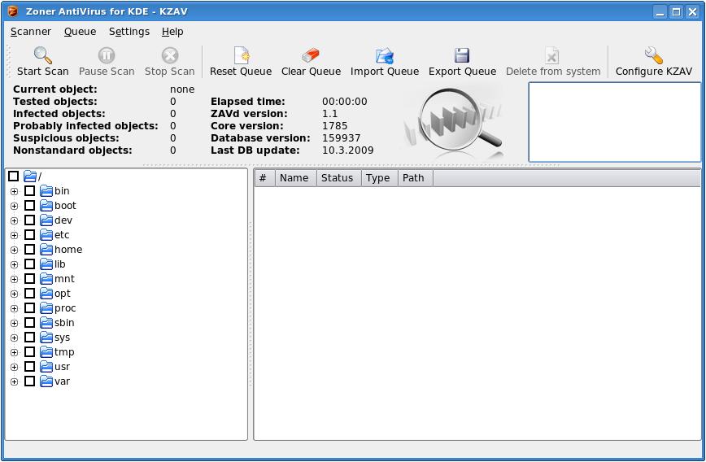706x462 pixels.
Task: Select the var folder icon
Action: pos(46,381)
